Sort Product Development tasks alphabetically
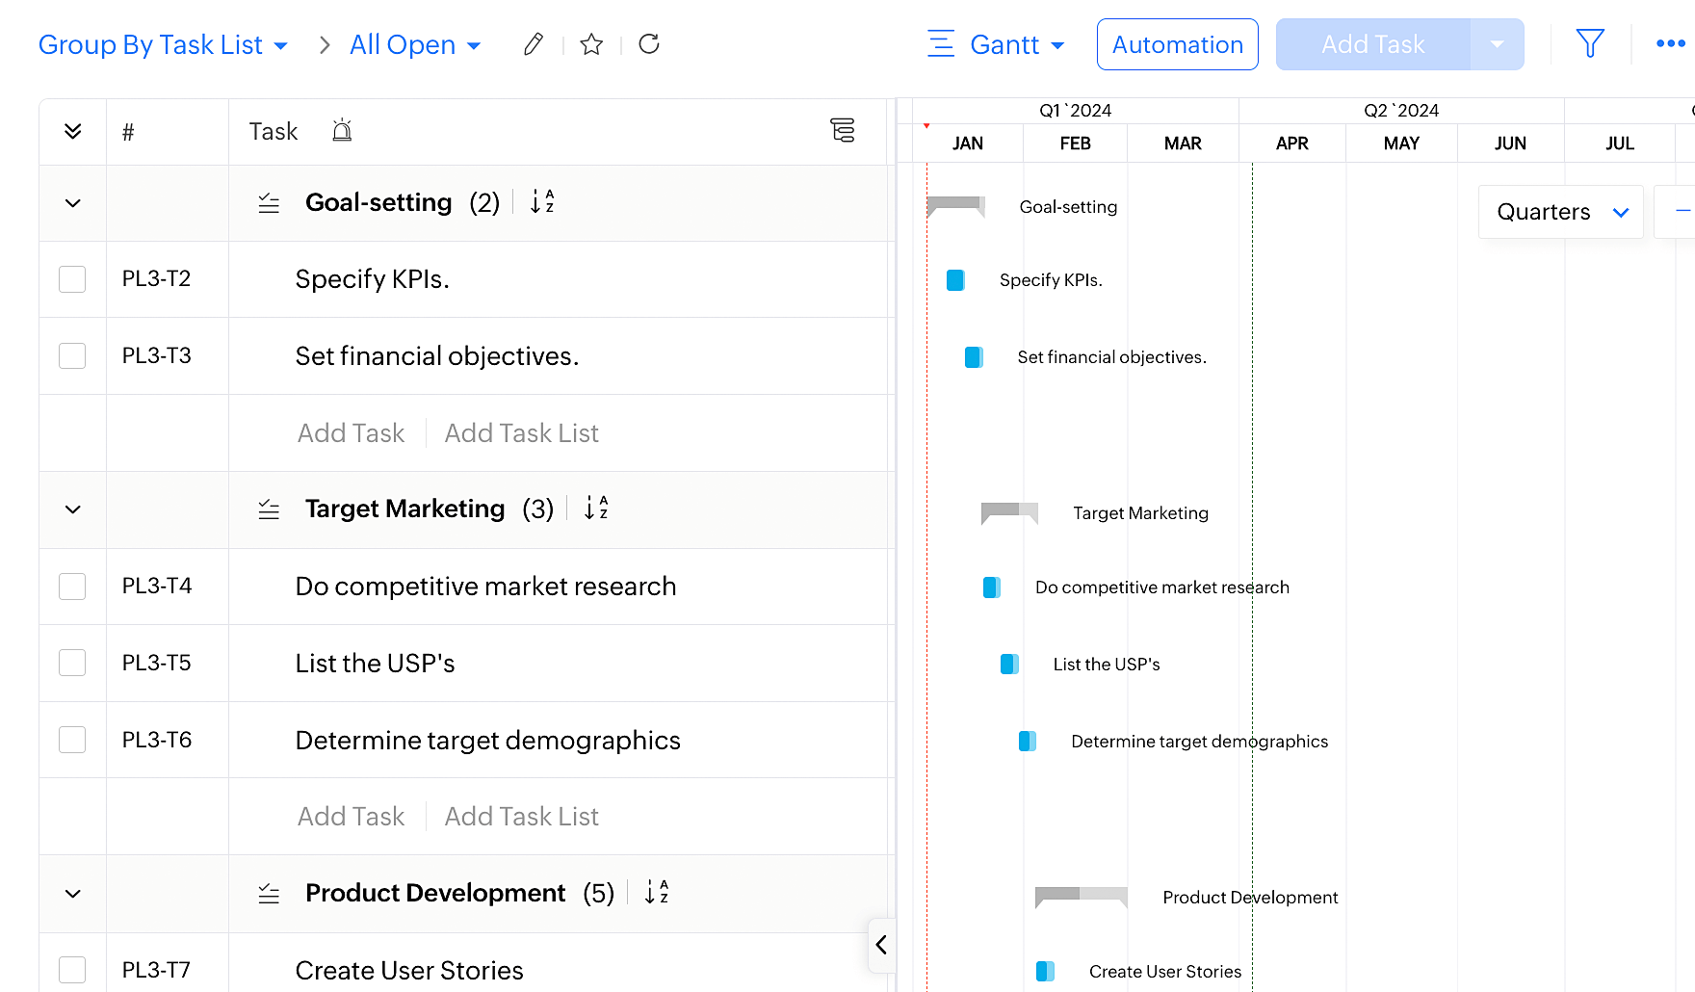 656,893
